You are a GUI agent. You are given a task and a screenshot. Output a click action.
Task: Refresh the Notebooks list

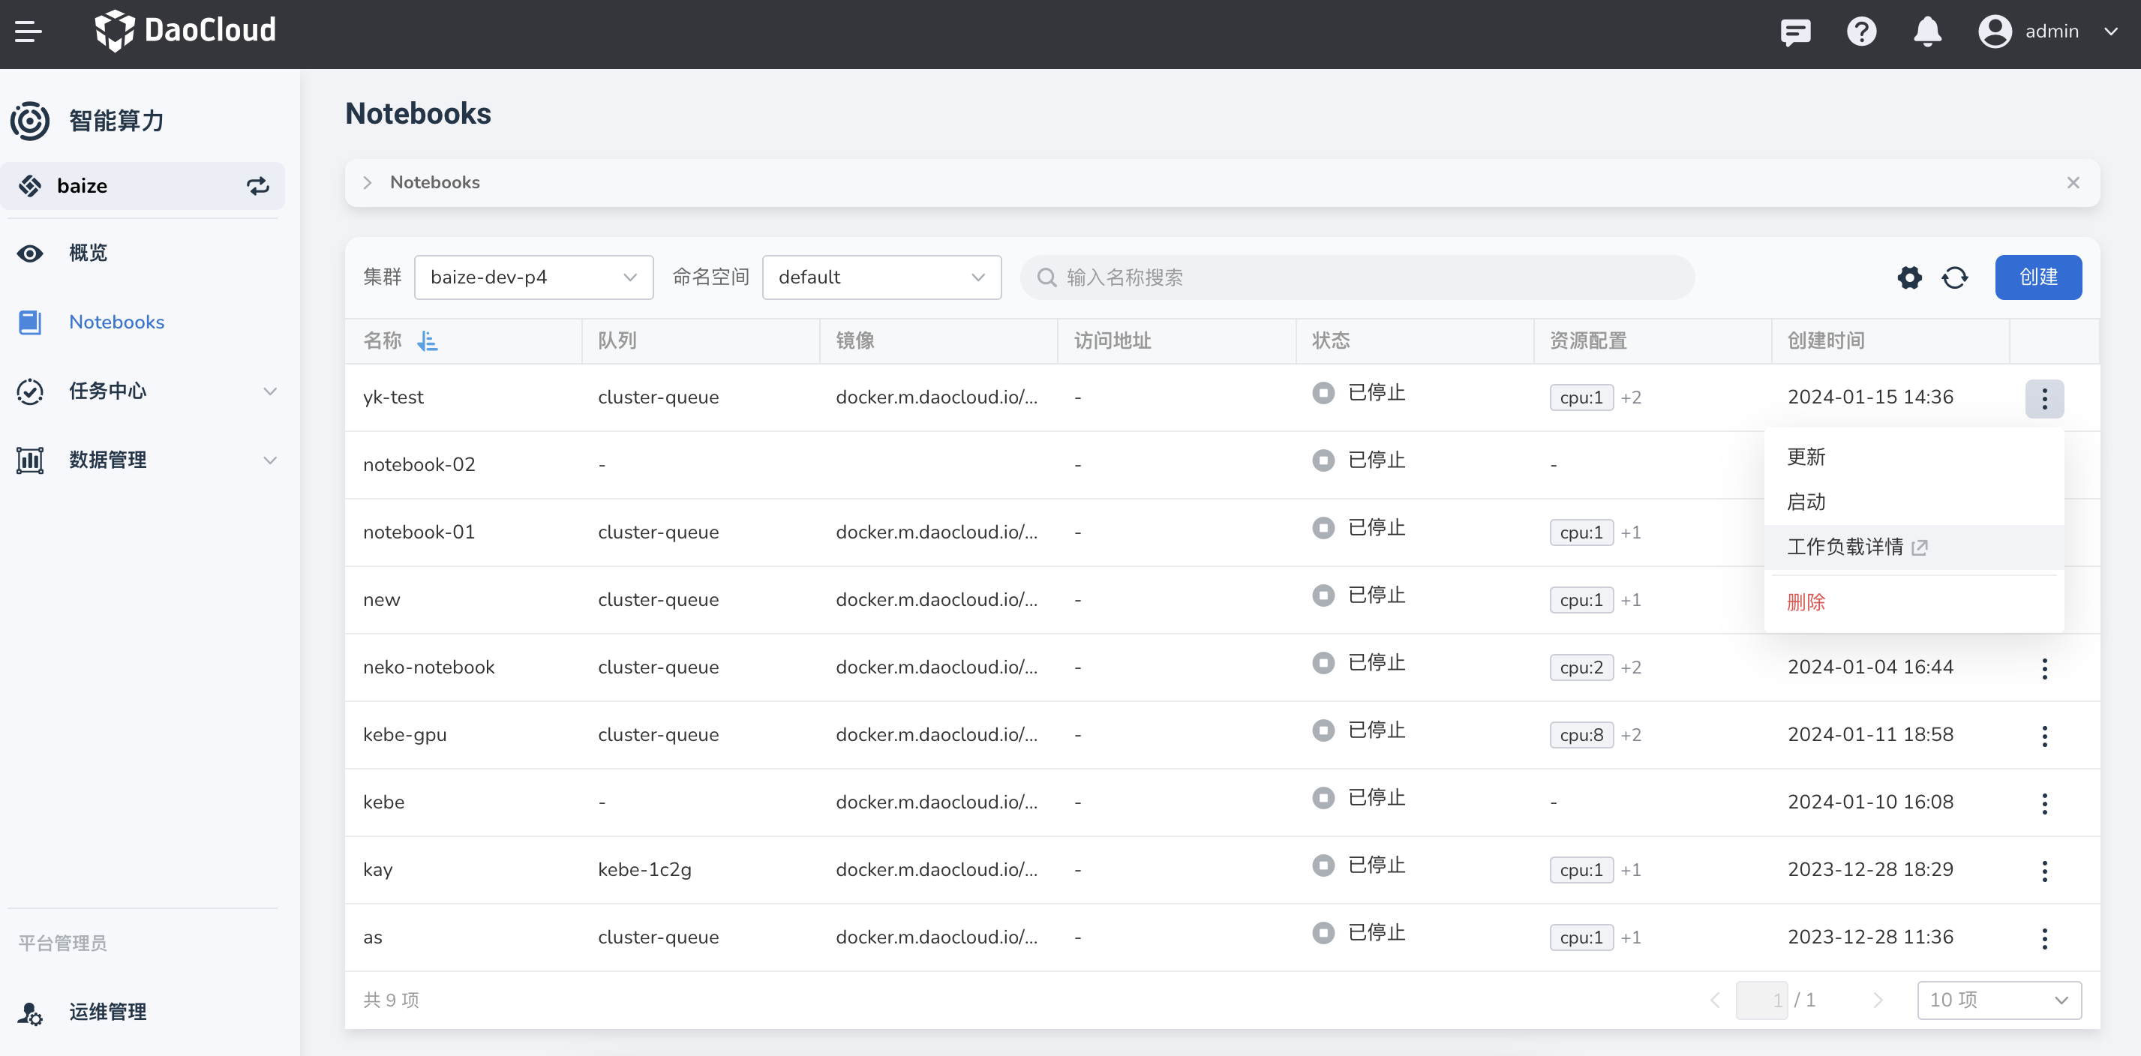[1954, 277]
